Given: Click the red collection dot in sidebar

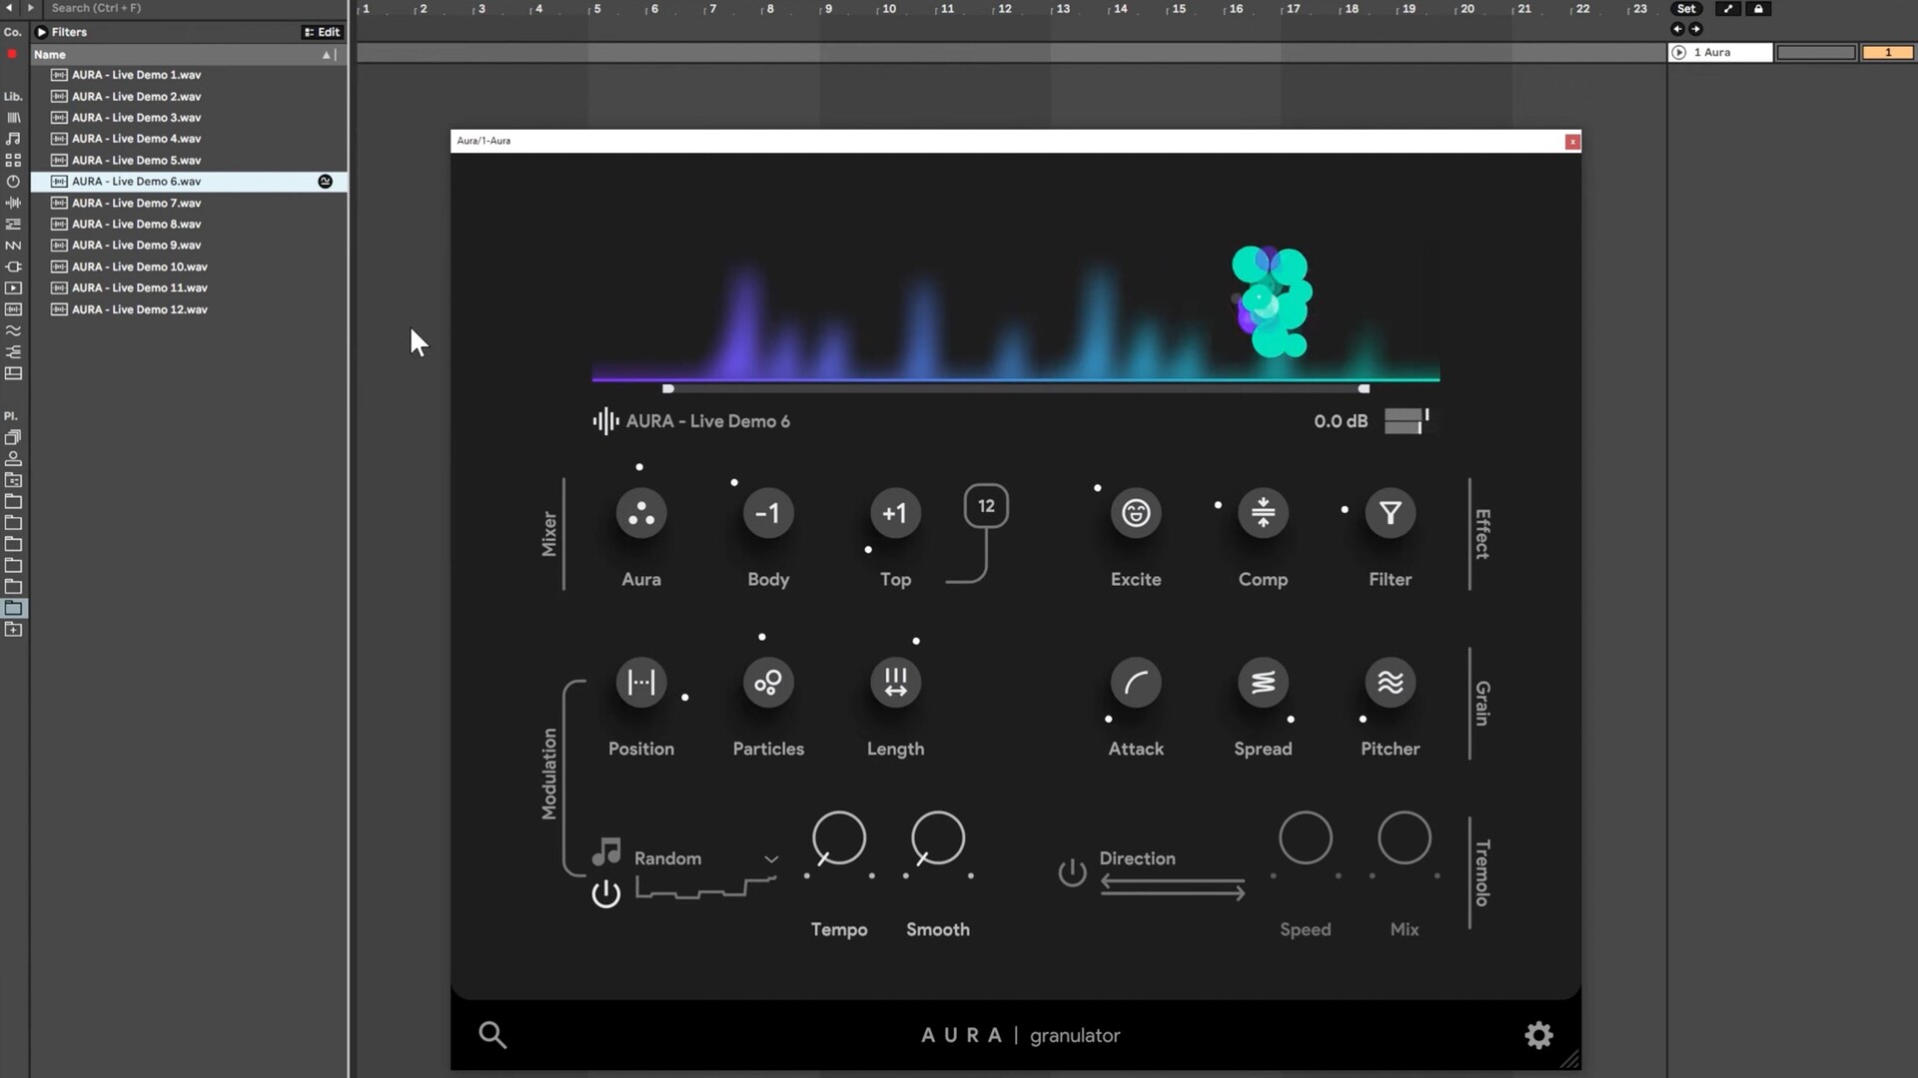Looking at the screenshot, I should (12, 54).
